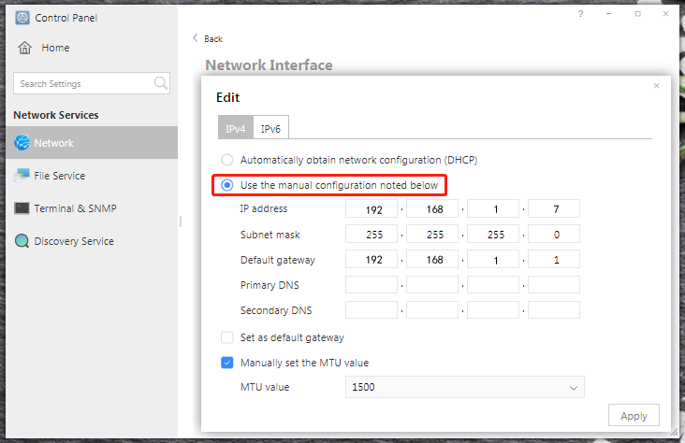Click the last Secondary DNS octet field
Image resolution: width=685 pixels, height=443 pixels.
553,310
